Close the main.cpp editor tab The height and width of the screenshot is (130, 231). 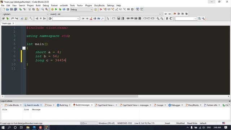click(13, 23)
